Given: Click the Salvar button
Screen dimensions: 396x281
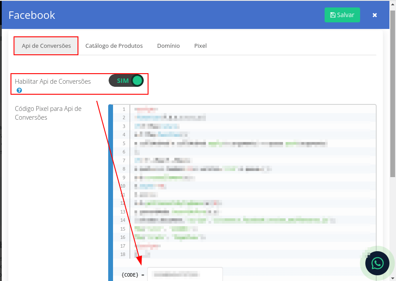Looking at the screenshot, I should [342, 15].
